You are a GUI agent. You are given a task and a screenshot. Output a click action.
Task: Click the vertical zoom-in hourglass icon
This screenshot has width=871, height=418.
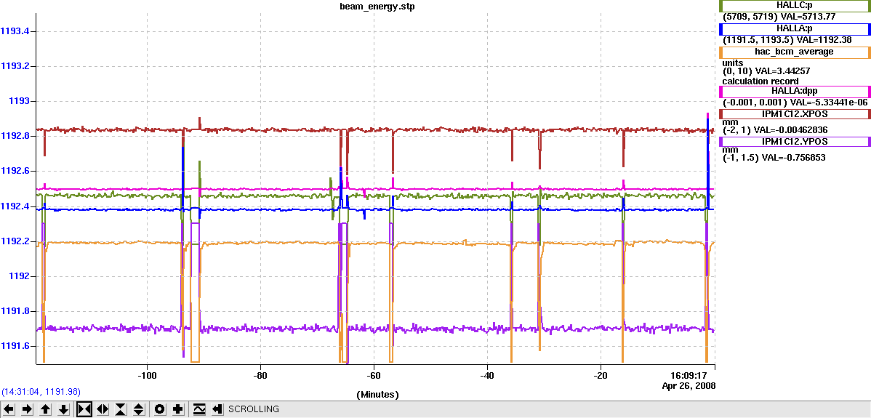(121, 409)
